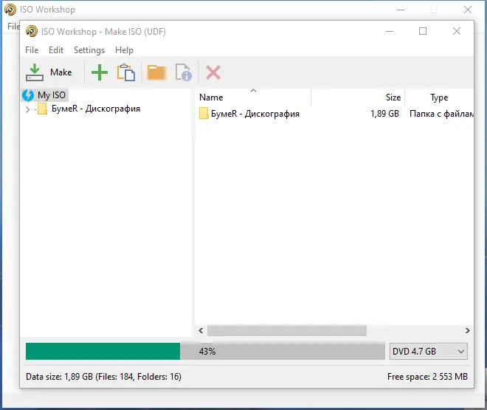Click the red X Remove icon
Screen dimensions: 487x410
coord(213,72)
